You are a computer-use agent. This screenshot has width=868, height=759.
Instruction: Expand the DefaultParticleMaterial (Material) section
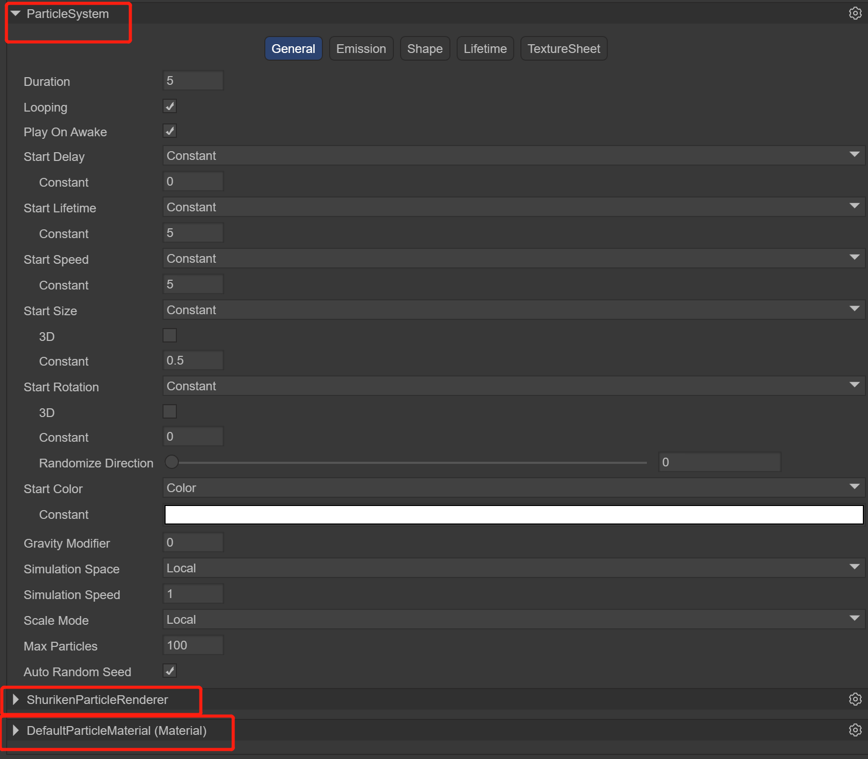tap(15, 730)
